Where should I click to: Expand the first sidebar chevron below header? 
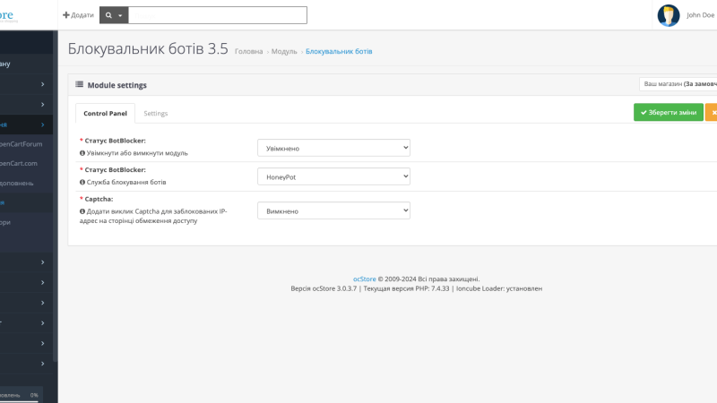tap(42, 84)
